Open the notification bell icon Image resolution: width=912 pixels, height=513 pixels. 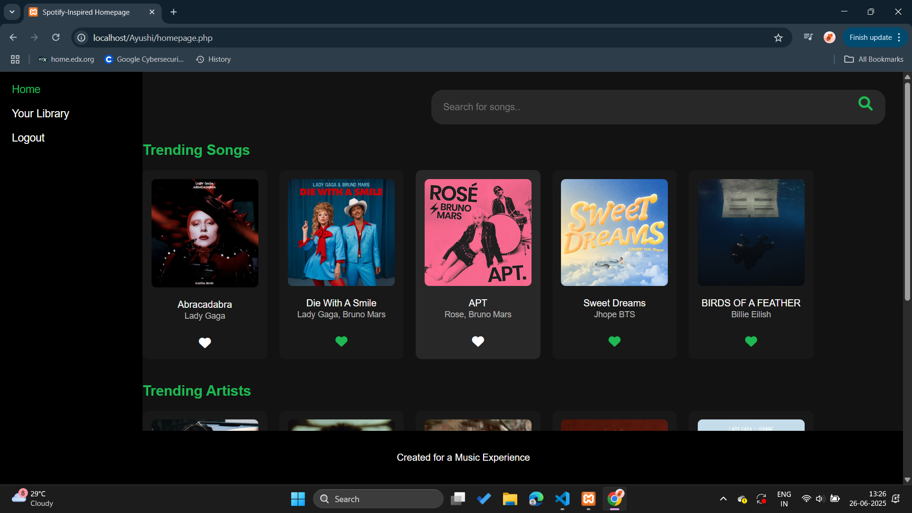coord(896,499)
